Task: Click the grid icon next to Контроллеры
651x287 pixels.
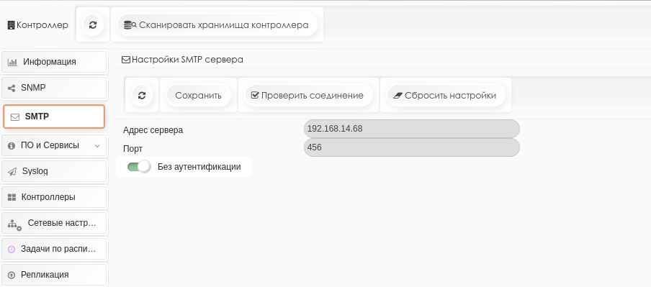Action: 12,197
